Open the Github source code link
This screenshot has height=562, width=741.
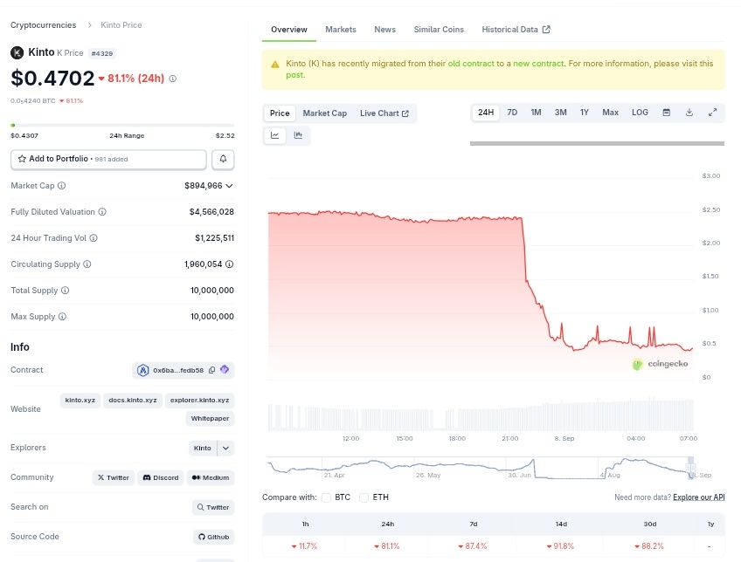[213, 538]
